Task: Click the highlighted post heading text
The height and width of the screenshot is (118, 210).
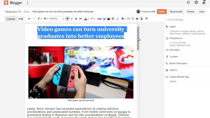Action: [81, 33]
